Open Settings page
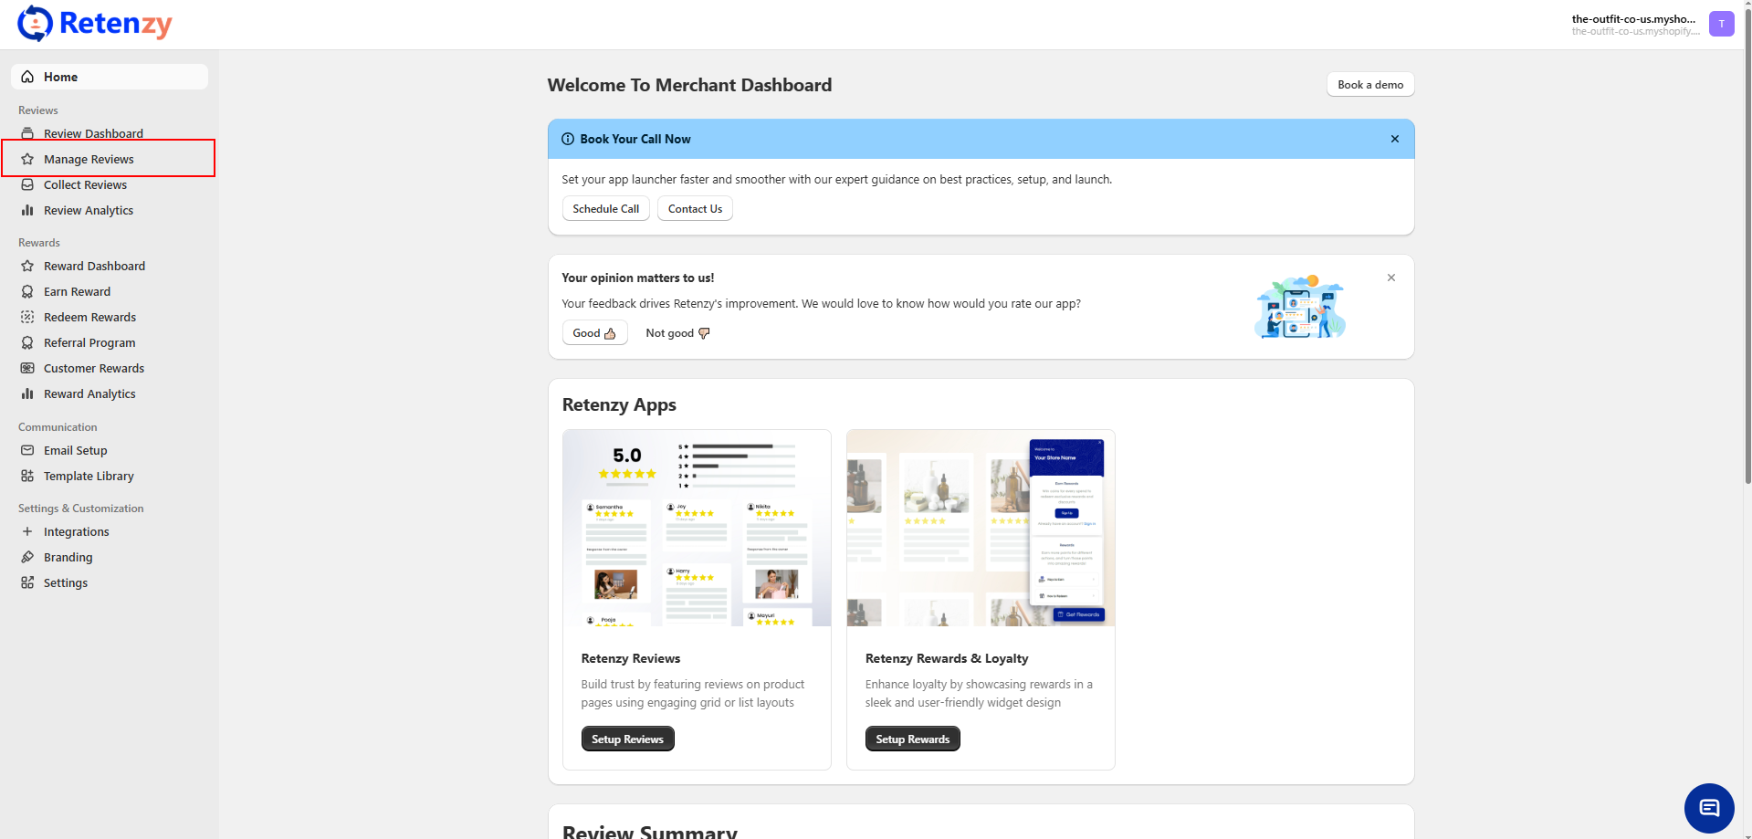The image size is (1752, 839). coord(110,582)
